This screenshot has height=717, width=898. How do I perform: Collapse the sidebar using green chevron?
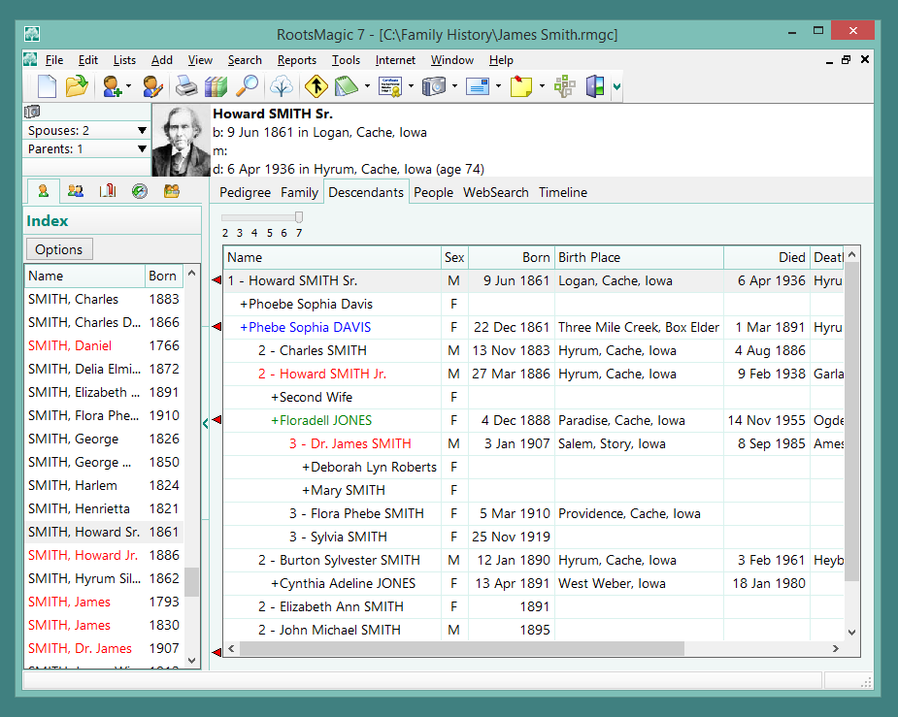(206, 422)
